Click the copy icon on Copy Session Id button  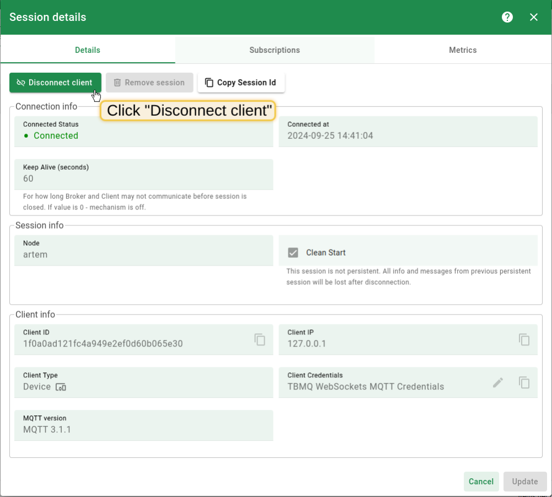(209, 82)
